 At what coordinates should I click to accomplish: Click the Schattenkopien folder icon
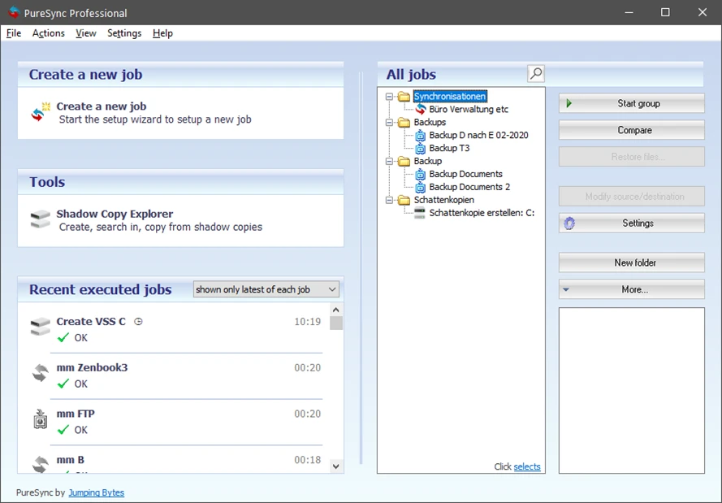[404, 200]
